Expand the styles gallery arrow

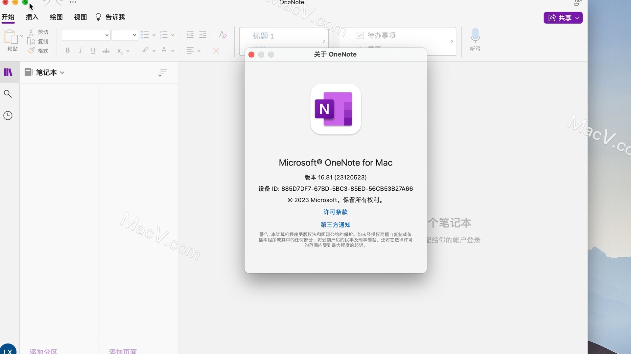(324, 41)
